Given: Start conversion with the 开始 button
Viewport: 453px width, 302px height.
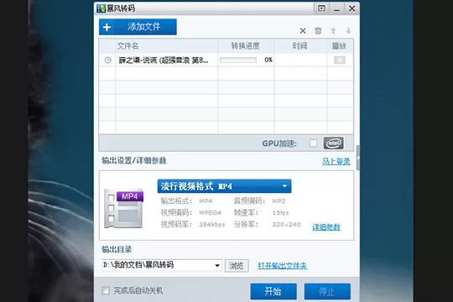Looking at the screenshot, I should (x=273, y=291).
